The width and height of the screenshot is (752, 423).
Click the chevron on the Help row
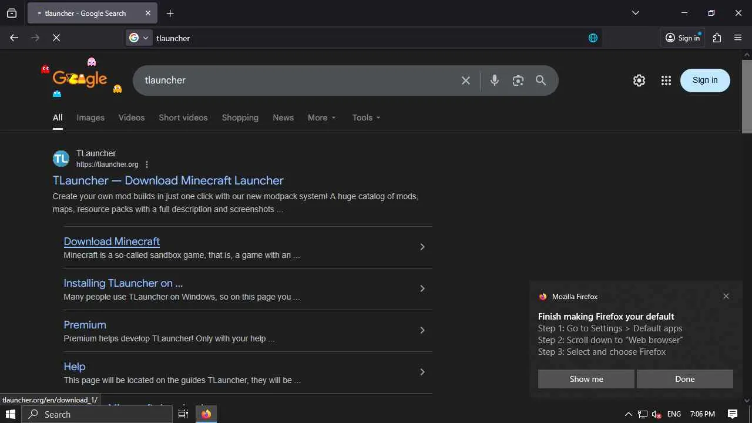(x=422, y=372)
